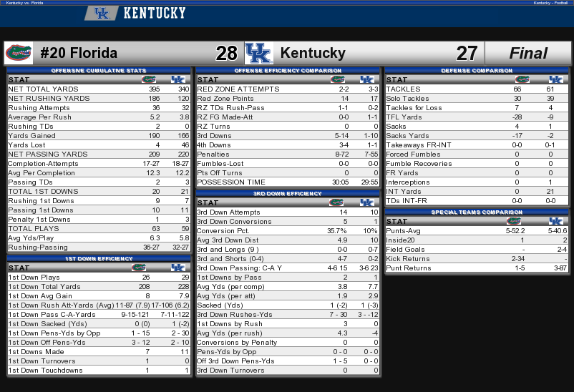Click the NET TOTAL YARDS row
The height and width of the screenshot is (392, 574).
99,89
